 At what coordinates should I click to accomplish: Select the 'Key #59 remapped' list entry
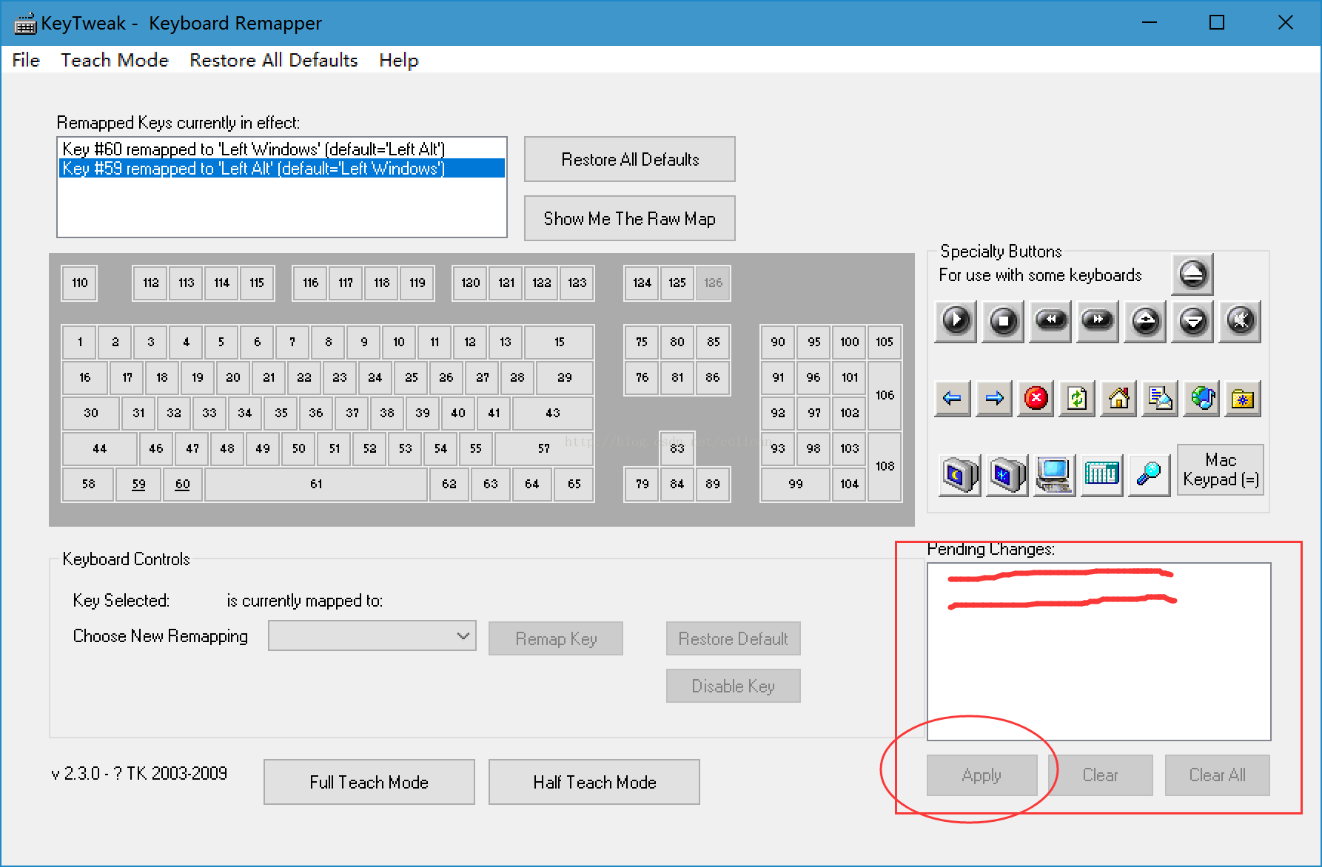282,169
